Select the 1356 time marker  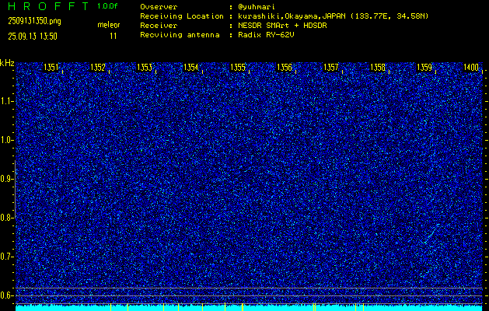tap(285, 68)
